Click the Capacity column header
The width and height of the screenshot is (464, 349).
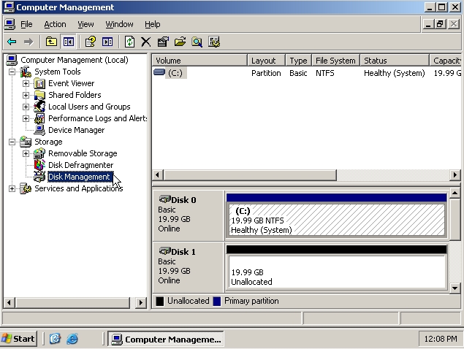[445, 61]
